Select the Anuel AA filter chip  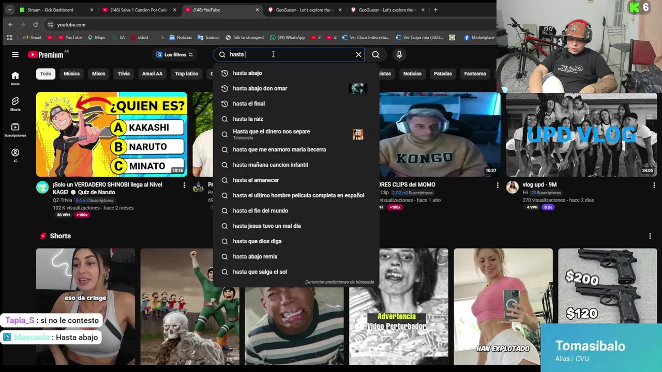[152, 73]
